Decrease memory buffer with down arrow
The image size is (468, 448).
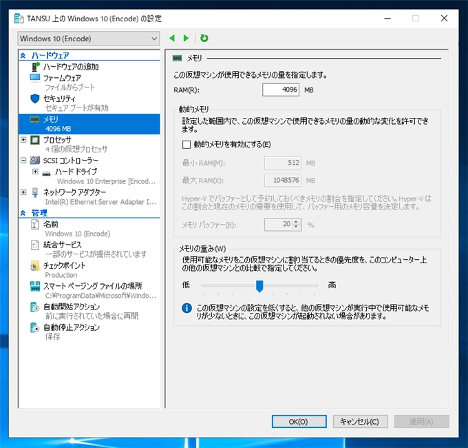(x=296, y=227)
